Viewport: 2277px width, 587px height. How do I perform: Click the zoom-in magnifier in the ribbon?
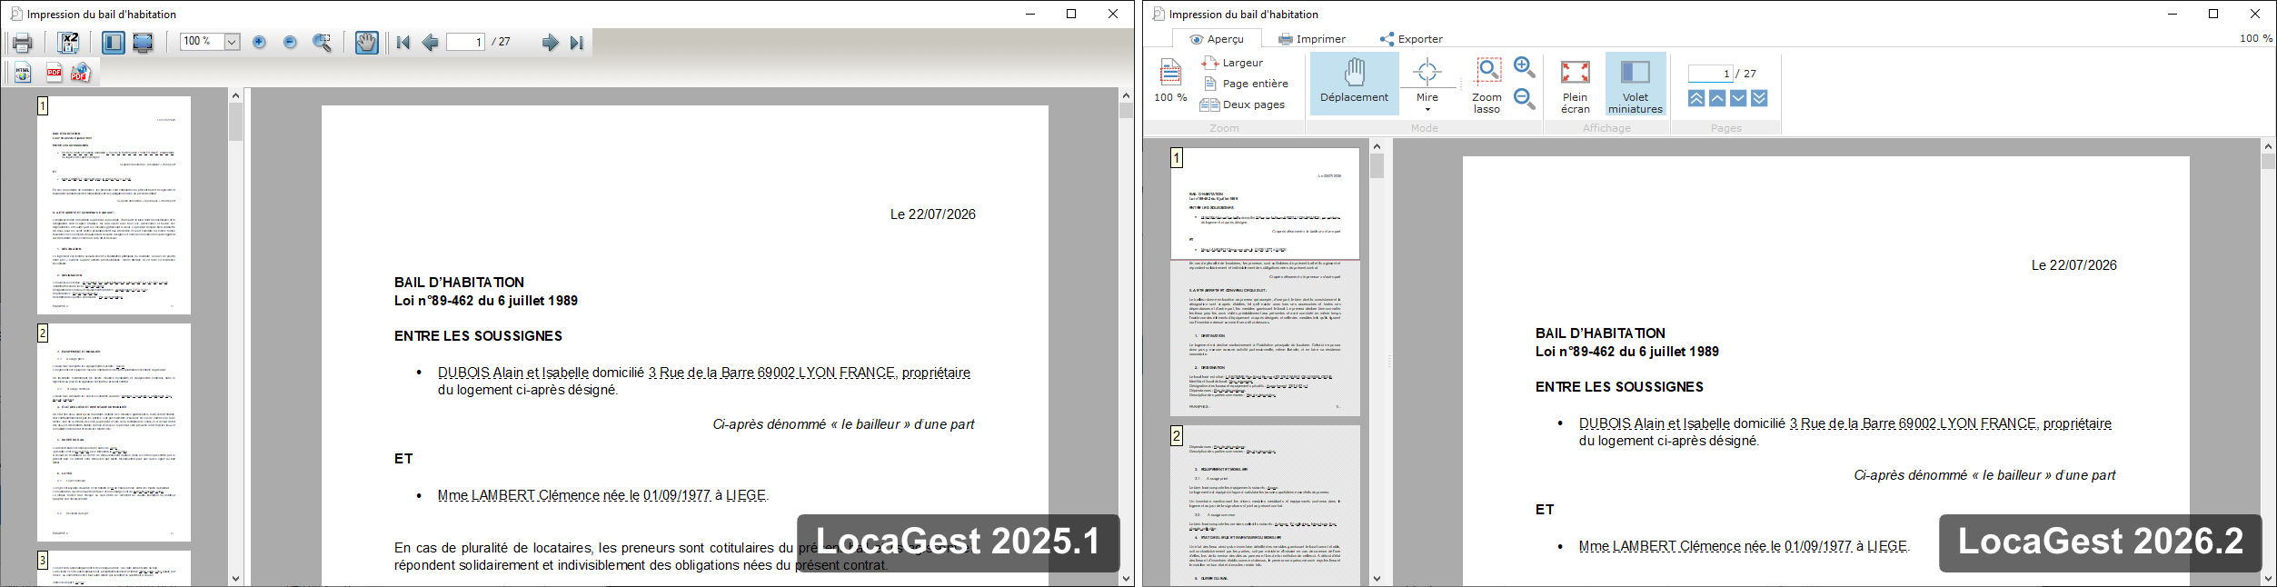1525,68
